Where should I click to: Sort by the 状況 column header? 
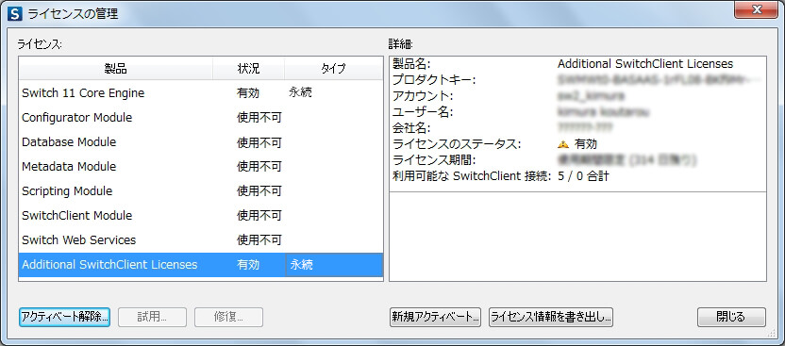tap(248, 69)
